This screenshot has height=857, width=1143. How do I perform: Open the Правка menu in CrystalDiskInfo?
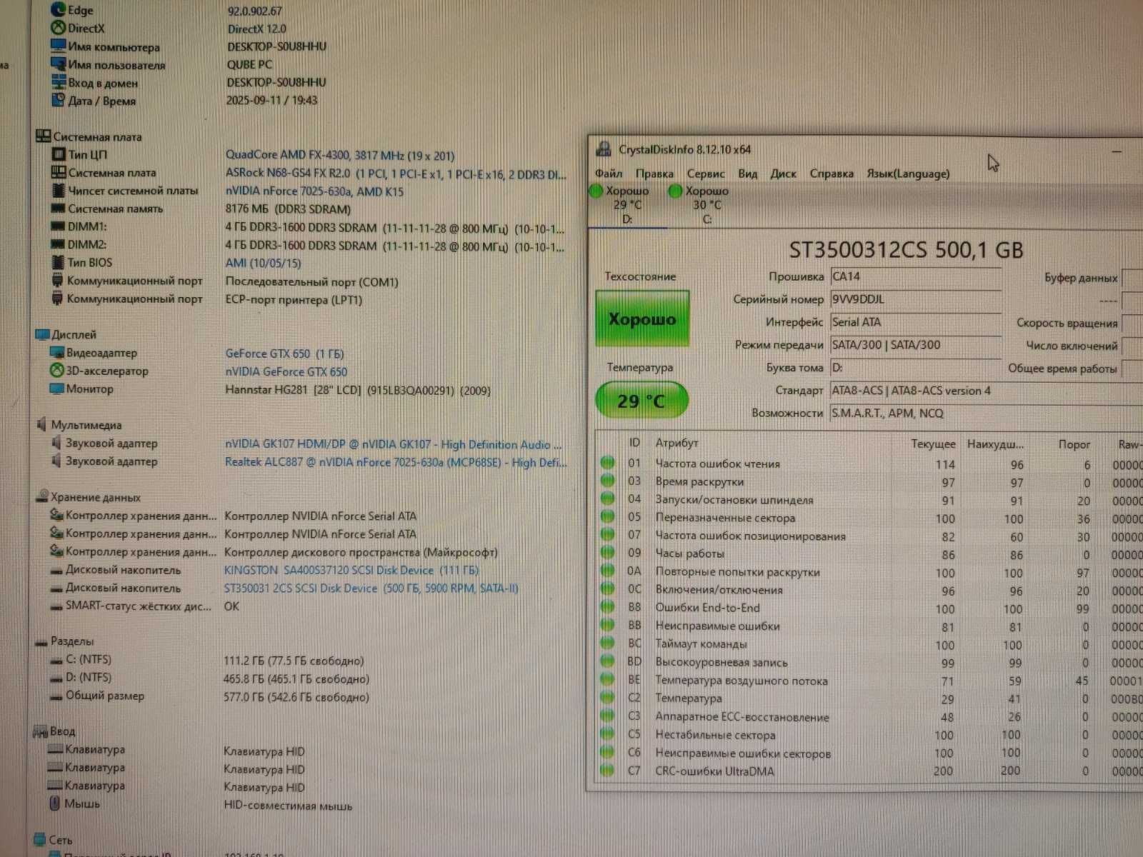click(654, 174)
